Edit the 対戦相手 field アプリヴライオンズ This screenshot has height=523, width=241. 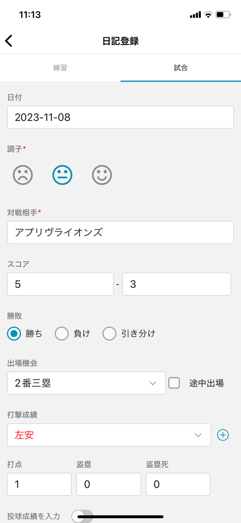(120, 232)
